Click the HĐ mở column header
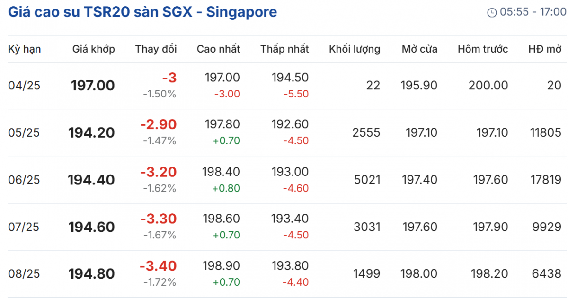The image size is (568, 298). (x=545, y=49)
